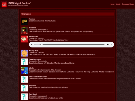
Task: Select the Sexy Boyfriend character name
Action: (x=35, y=59)
